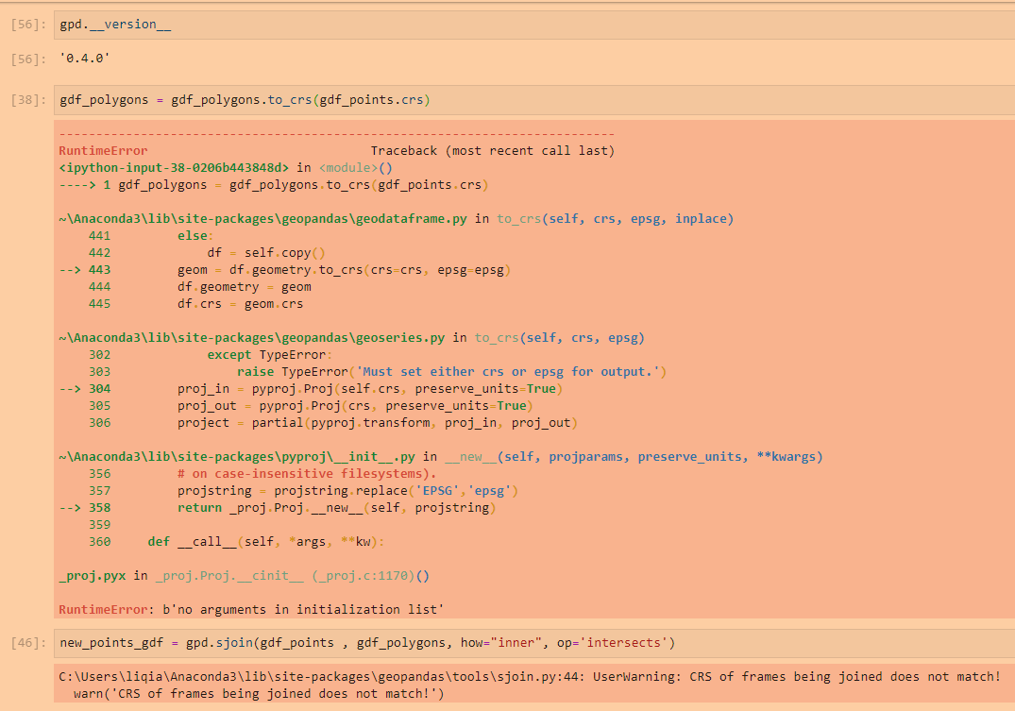Click the '0.4.0' output text
1015x711 pixels.
(x=85, y=59)
